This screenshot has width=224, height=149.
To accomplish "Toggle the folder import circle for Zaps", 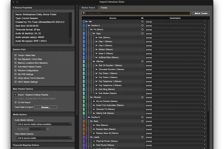I will pyautogui.click(x=142, y=33).
